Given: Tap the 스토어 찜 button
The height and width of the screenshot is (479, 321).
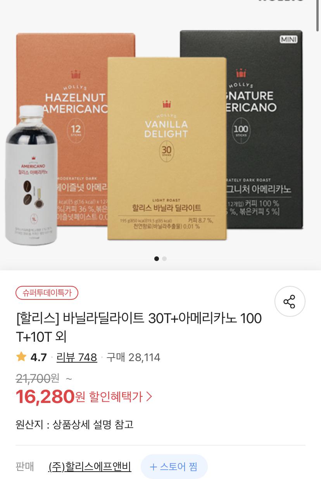Looking at the screenshot, I should click(x=174, y=467).
